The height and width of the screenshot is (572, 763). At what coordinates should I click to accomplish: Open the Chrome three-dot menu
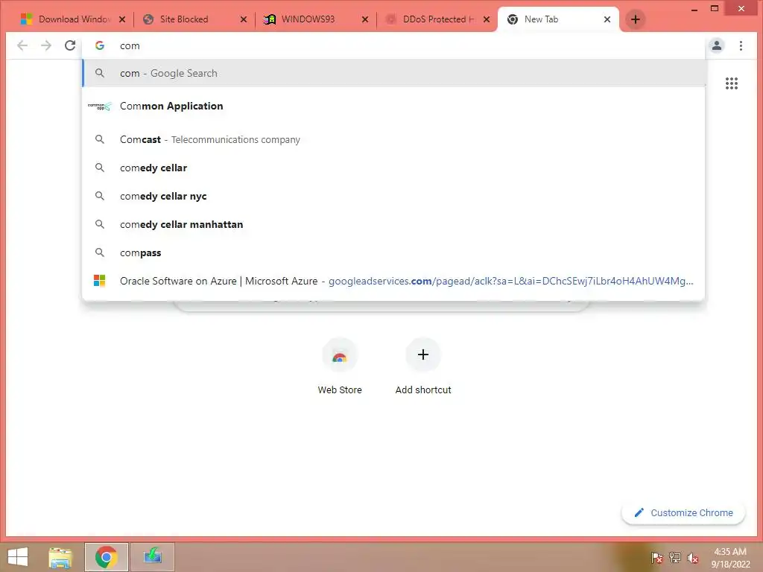point(741,45)
